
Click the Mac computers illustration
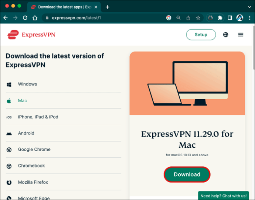(x=187, y=83)
